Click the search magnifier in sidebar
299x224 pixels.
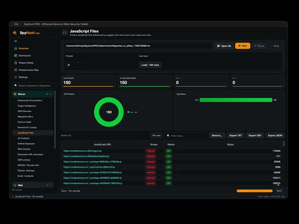tap(15, 85)
